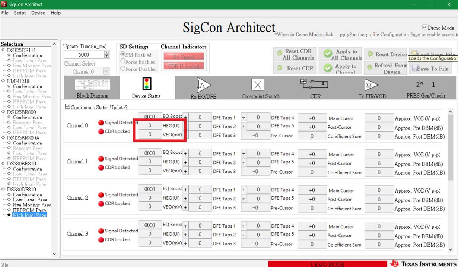The height and width of the screenshot is (267, 458).
Task: Click Channel 2 CDR Locked red indicator
Action: pyautogui.click(x=101, y=204)
